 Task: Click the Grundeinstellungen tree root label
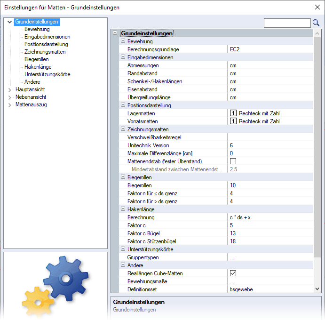point(37,22)
